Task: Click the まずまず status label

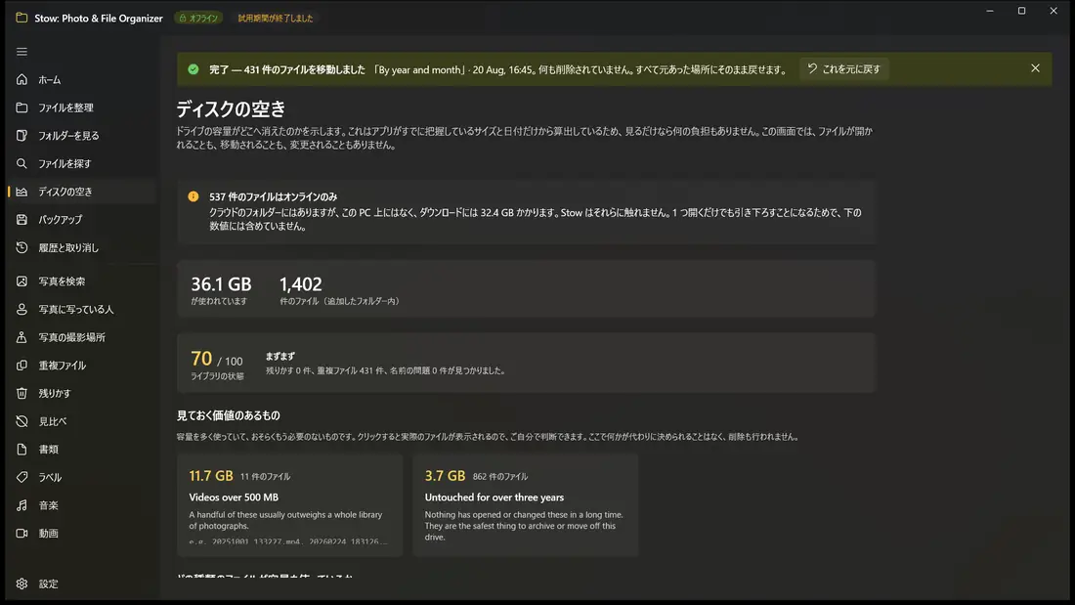Action: [x=279, y=357]
